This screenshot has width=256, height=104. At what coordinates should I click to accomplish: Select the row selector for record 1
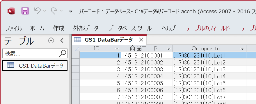(x=76, y=55)
